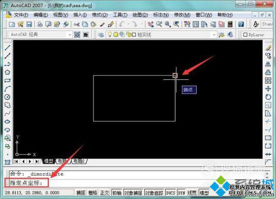276x199 pixels.
Task: Click the Text Style A icon
Action: 256,24
